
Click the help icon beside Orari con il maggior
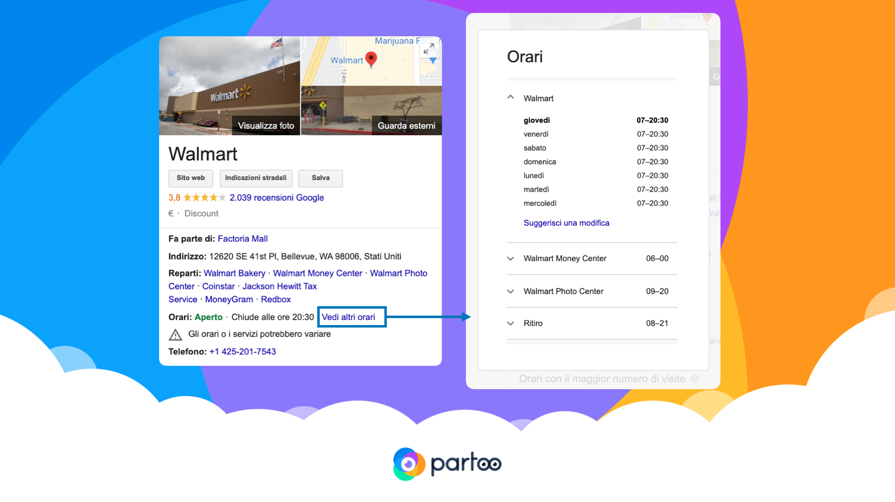(x=695, y=379)
